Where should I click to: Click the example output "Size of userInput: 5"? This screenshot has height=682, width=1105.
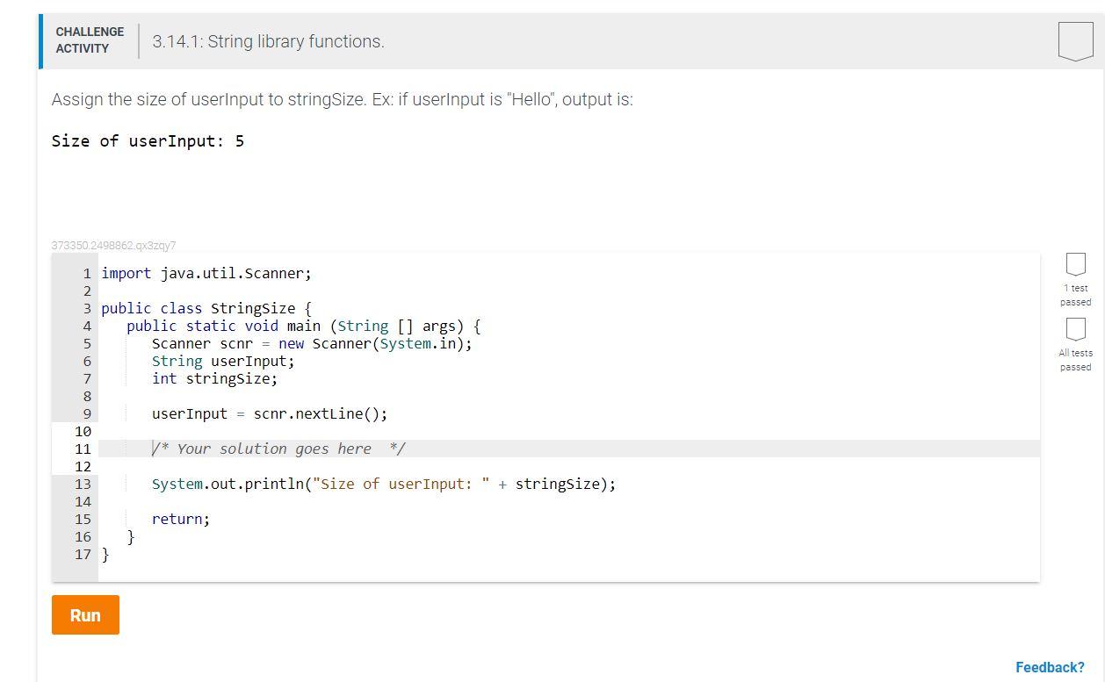click(148, 140)
